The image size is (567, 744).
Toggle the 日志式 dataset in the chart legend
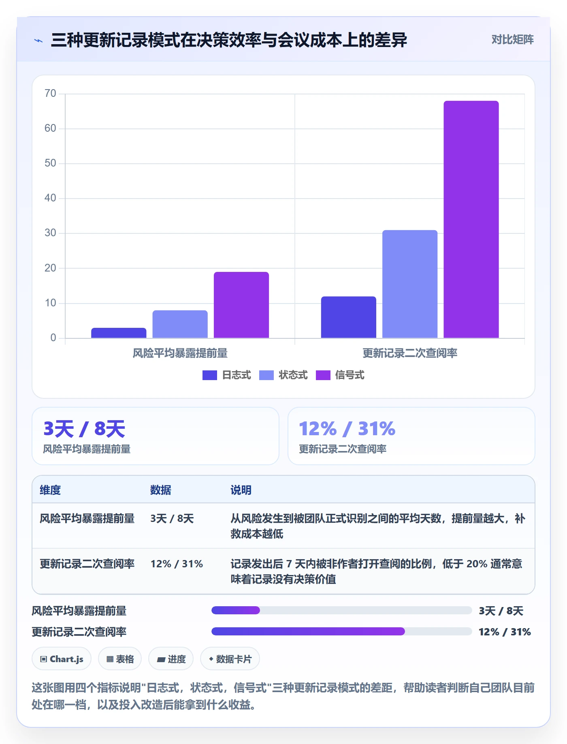[x=226, y=375]
